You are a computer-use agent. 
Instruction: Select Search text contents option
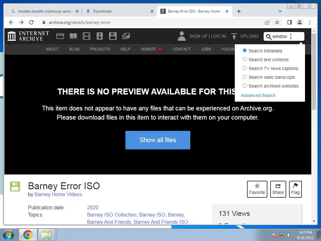click(245, 59)
